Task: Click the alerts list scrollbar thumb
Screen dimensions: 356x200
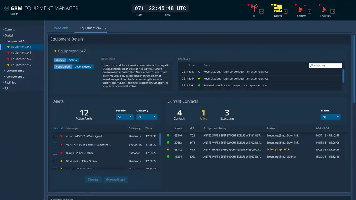Action: click(x=160, y=139)
